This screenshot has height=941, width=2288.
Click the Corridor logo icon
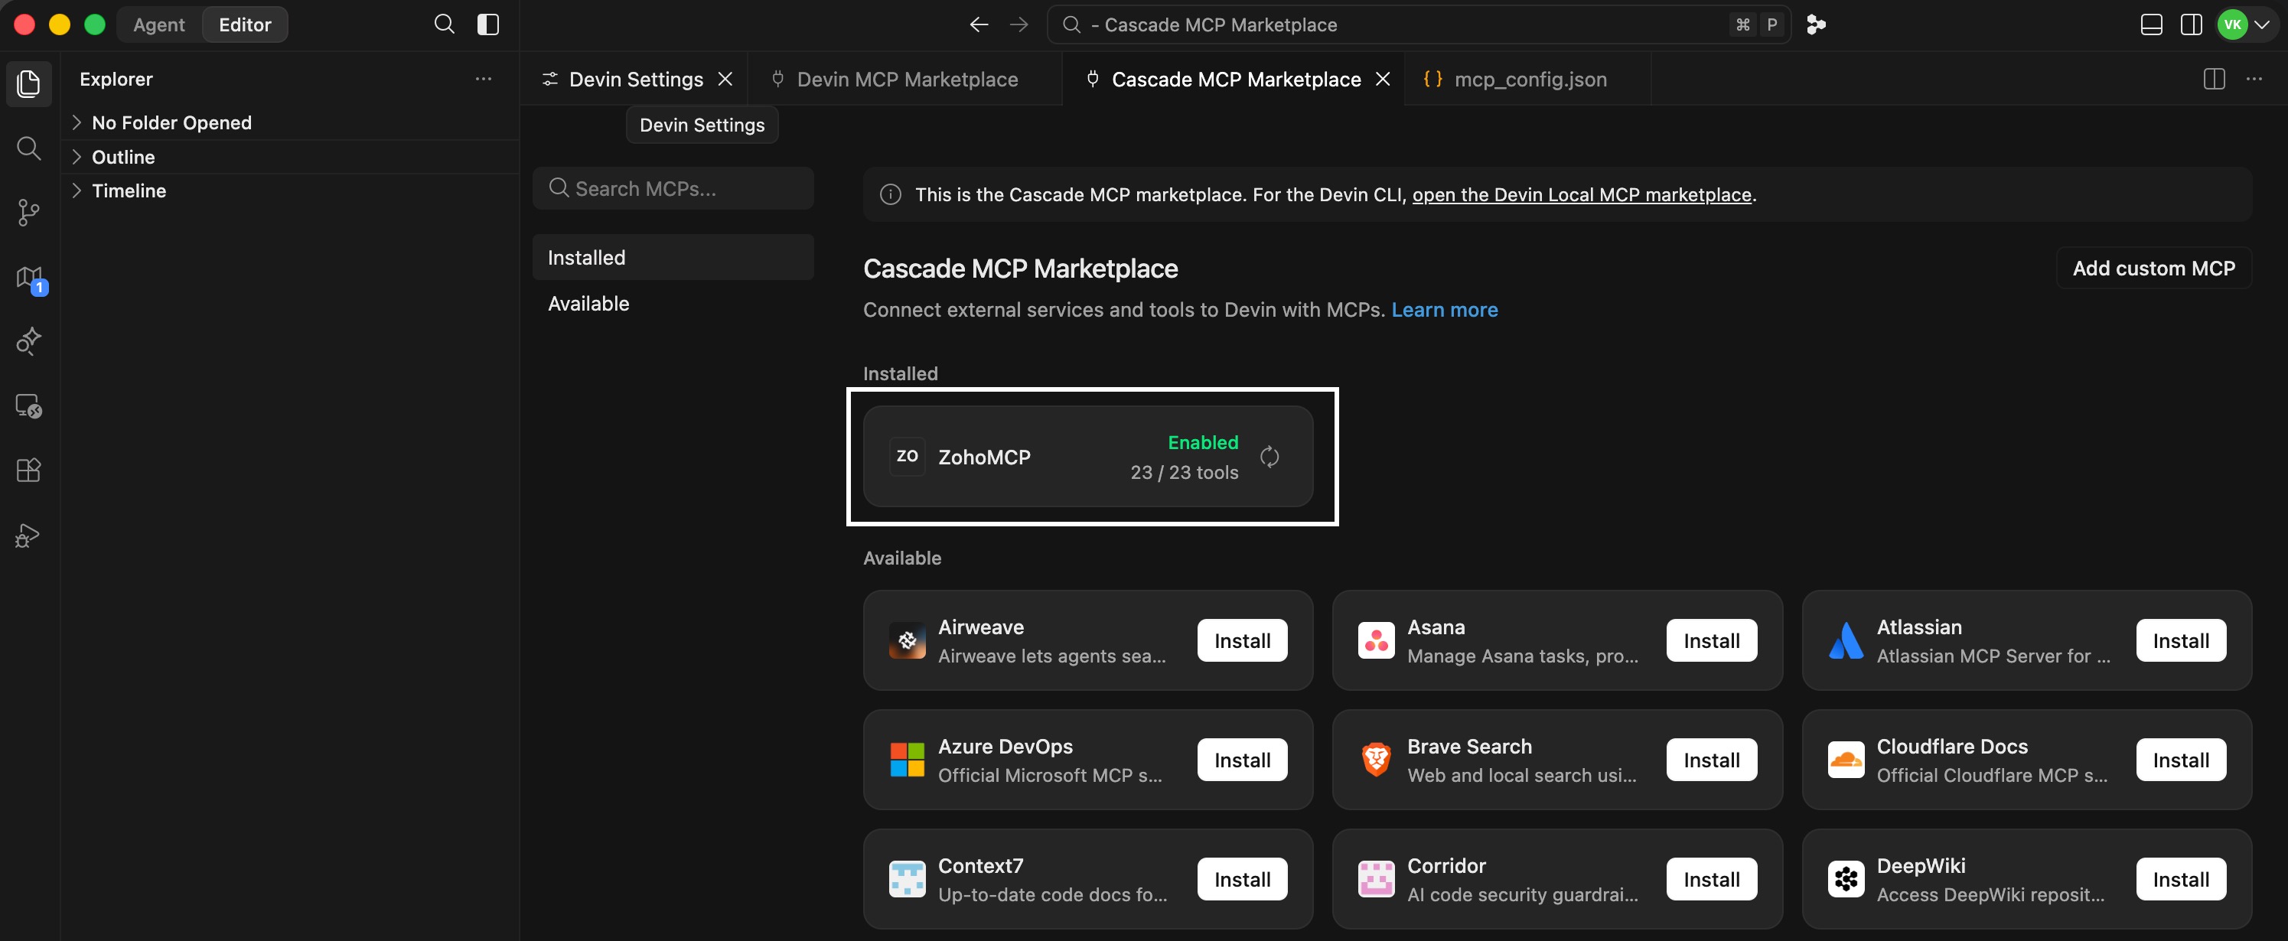[x=1376, y=879]
